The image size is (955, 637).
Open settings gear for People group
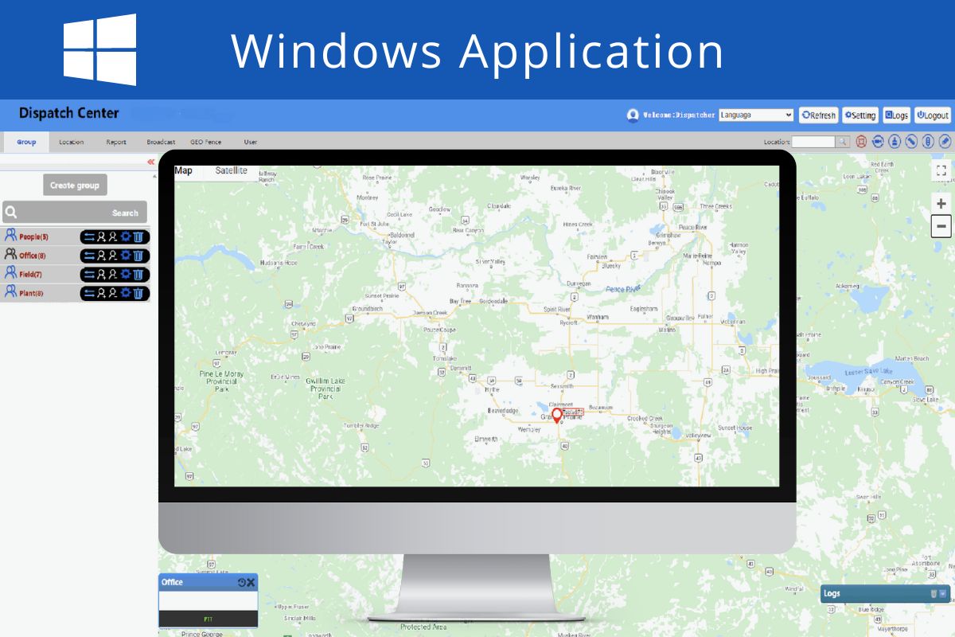click(126, 236)
